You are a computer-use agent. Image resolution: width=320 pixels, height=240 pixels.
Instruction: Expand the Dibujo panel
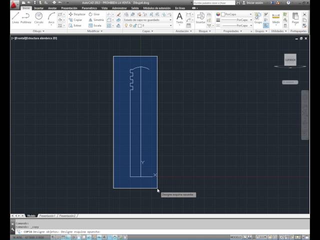tap(38, 31)
